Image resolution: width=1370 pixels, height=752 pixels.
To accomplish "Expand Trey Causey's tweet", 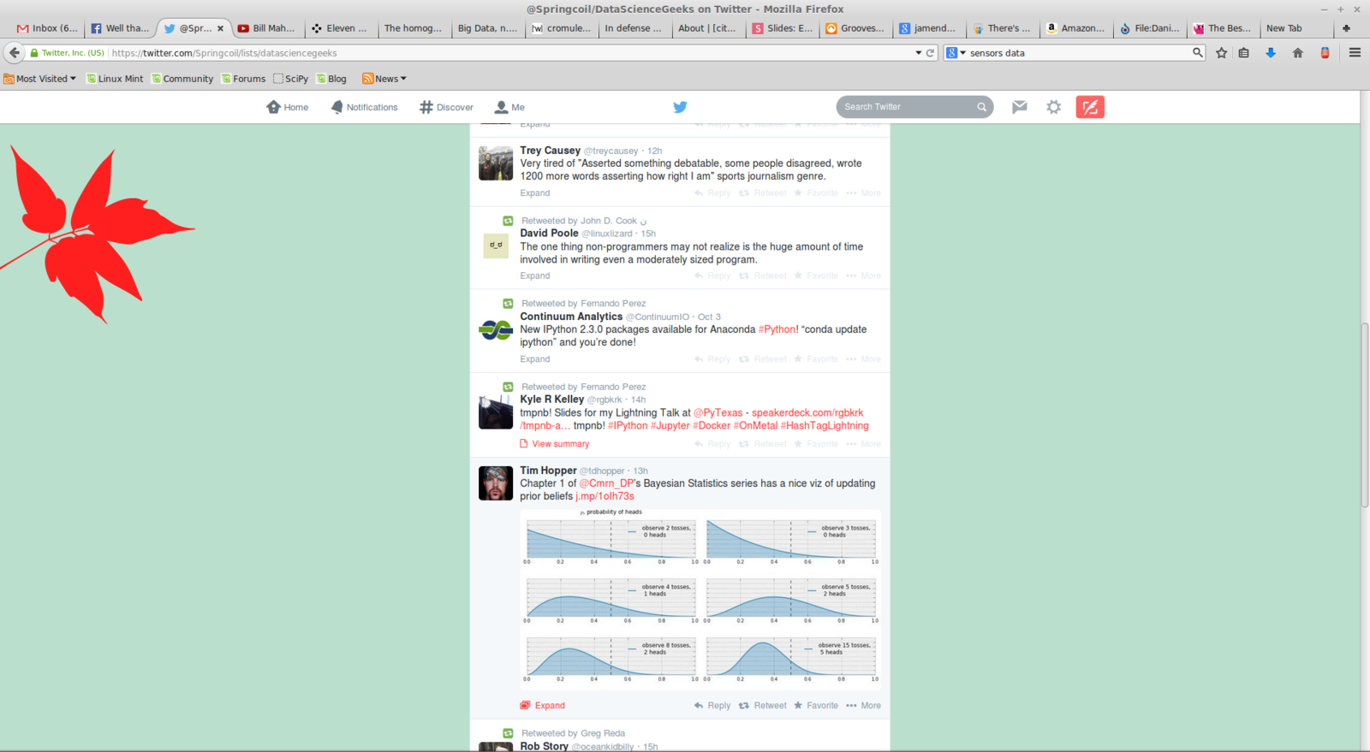I will click(x=535, y=193).
